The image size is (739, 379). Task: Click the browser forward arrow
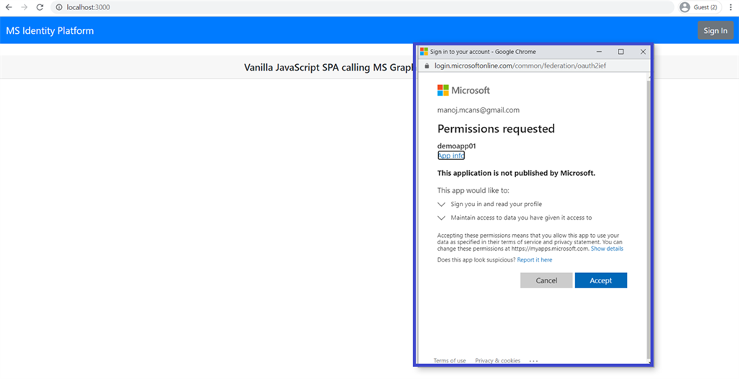25,7
